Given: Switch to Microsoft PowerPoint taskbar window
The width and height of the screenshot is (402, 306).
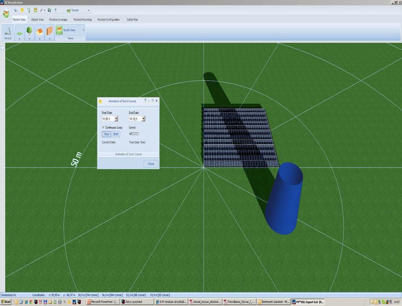Looking at the screenshot, I should 102,302.
